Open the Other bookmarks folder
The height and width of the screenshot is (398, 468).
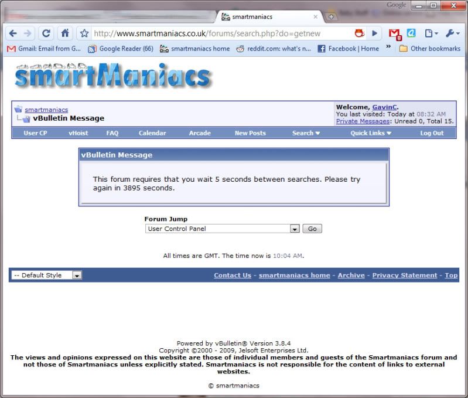click(x=430, y=49)
